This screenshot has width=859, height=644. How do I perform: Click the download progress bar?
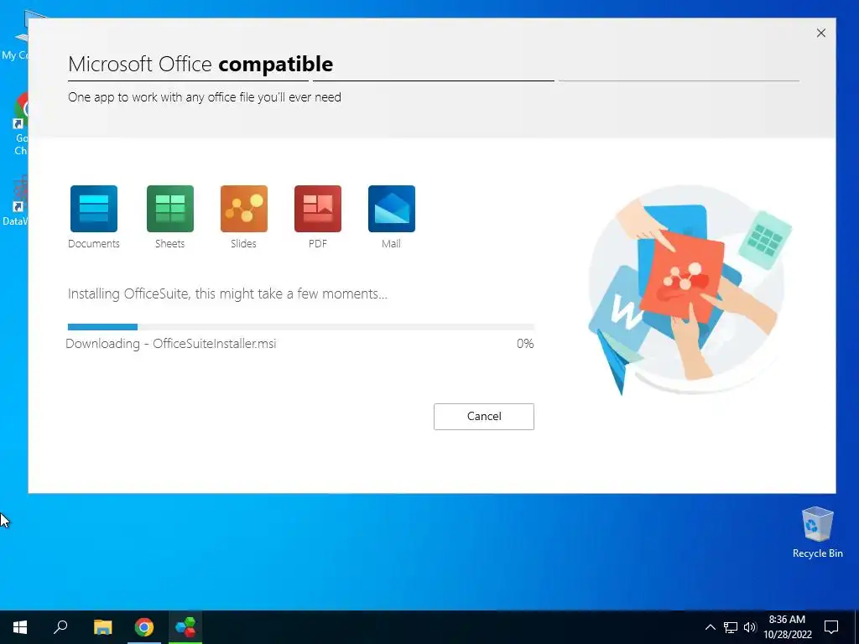pos(301,327)
